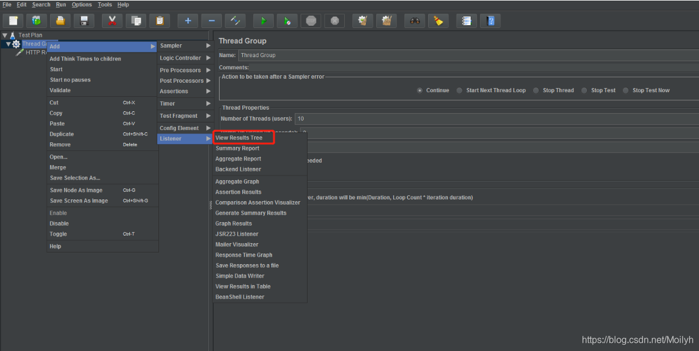Viewport: 699px width, 351px height.
Task: Choose View Results Tree listener
Action: pos(260,138)
